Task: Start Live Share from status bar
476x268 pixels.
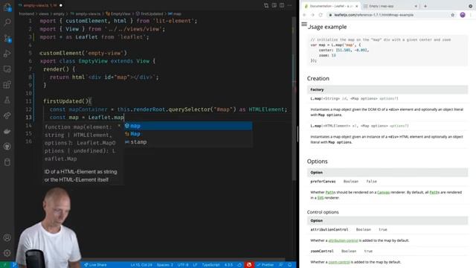Action: (95, 265)
